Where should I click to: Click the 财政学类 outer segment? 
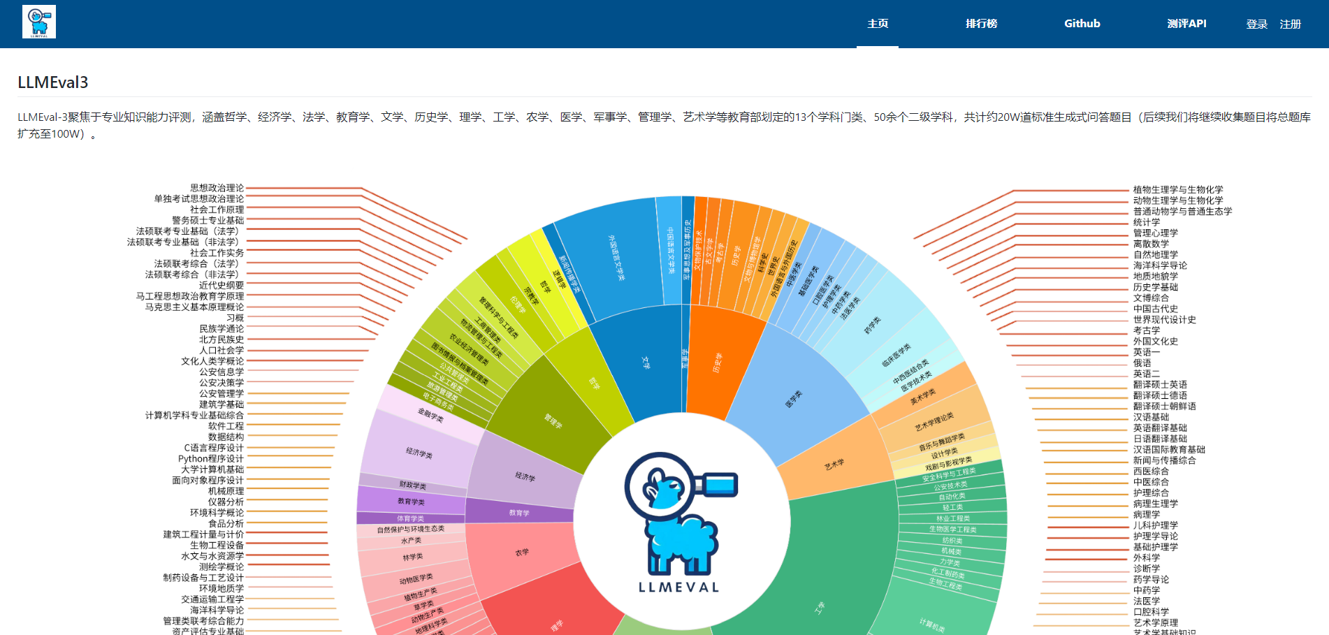tap(412, 485)
